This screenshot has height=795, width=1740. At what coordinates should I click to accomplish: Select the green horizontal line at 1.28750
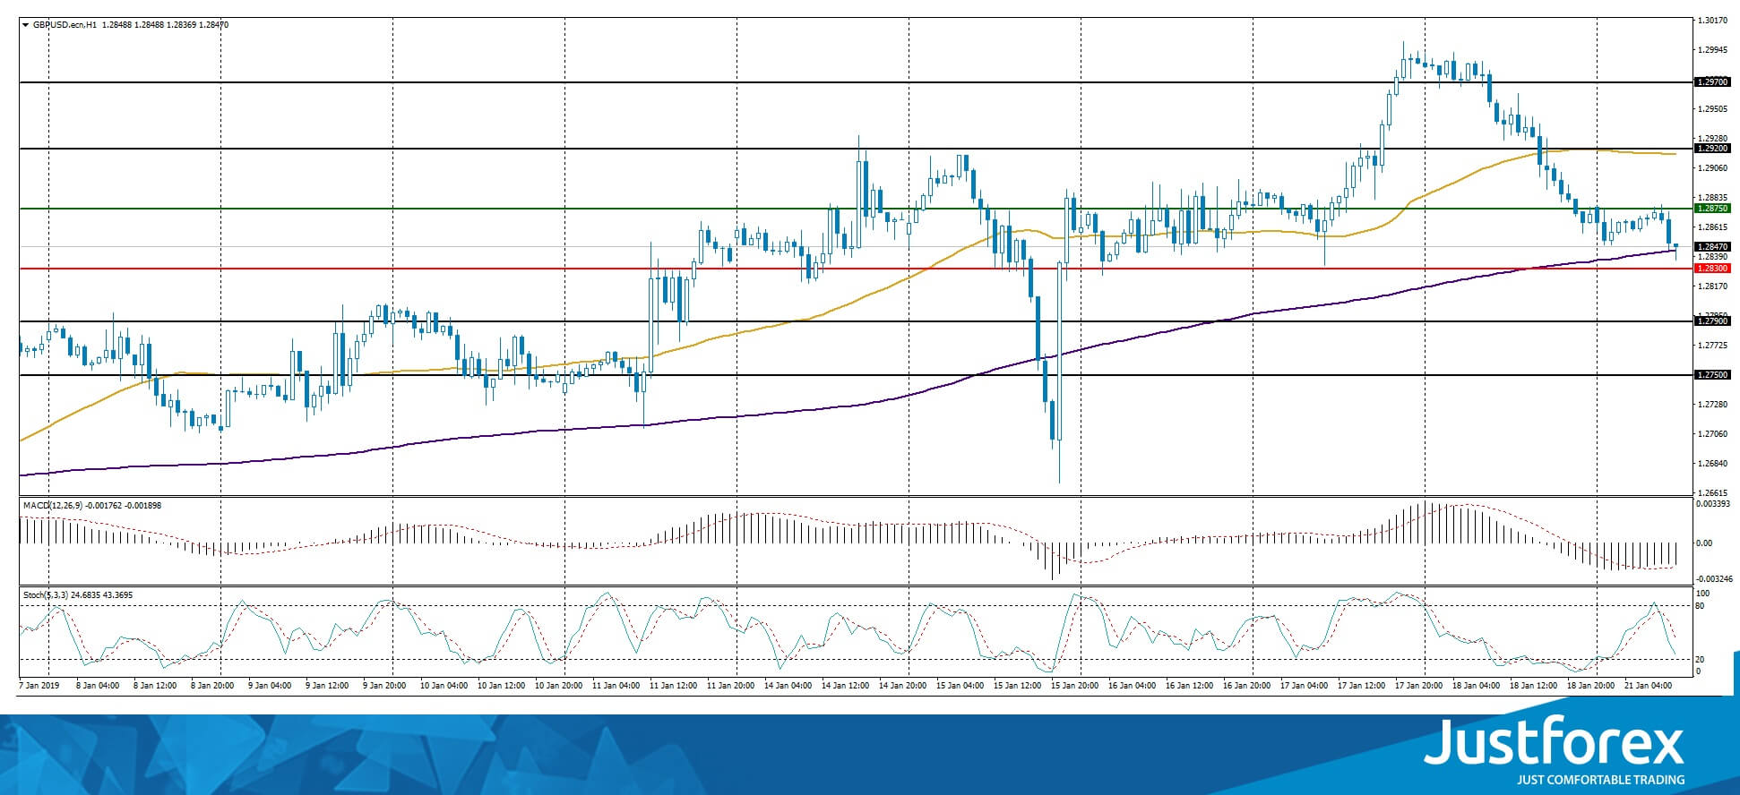point(856,209)
